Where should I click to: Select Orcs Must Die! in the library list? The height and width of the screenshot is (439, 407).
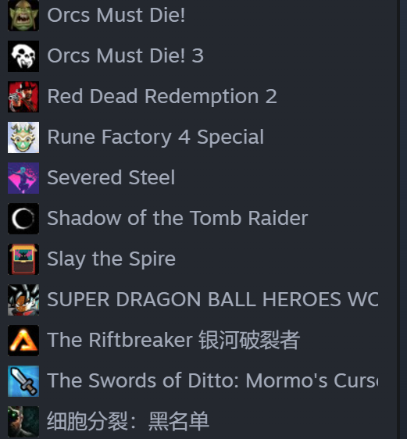tap(116, 15)
